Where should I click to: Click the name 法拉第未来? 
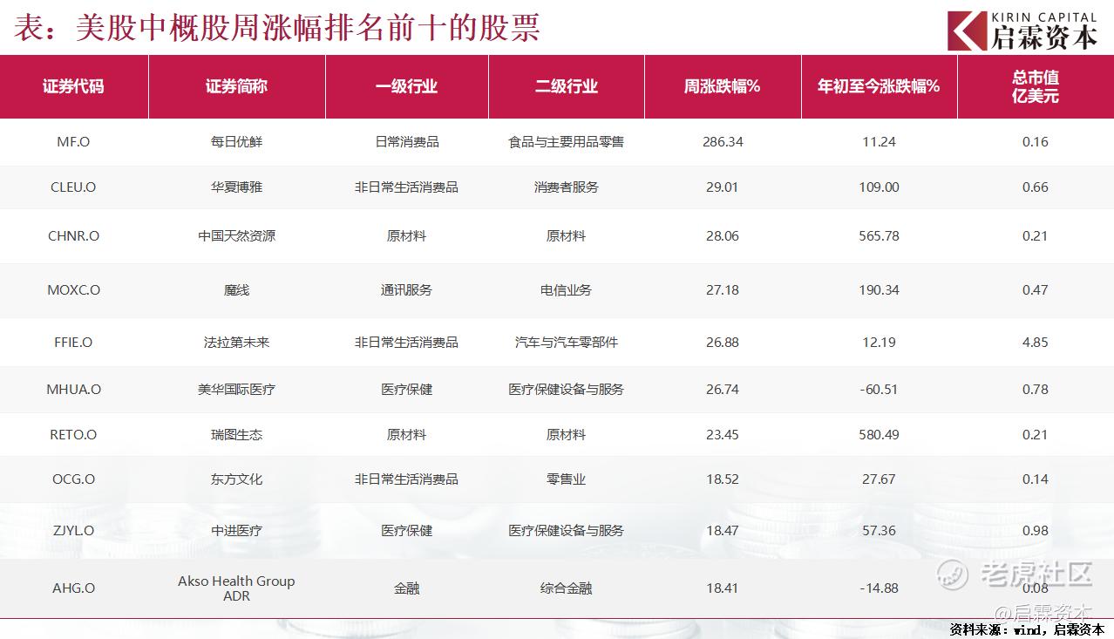236,342
